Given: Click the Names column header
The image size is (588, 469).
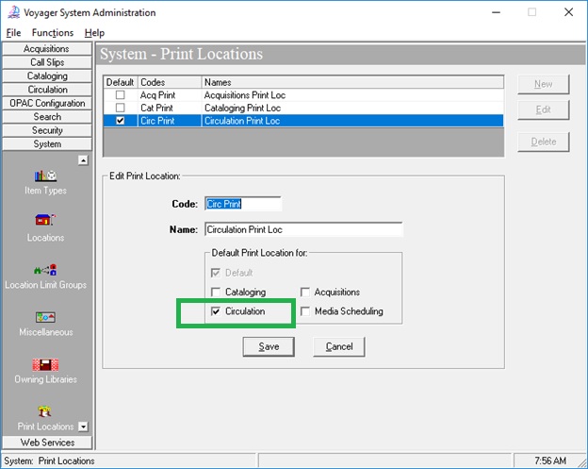Looking at the screenshot, I should click(352, 82).
